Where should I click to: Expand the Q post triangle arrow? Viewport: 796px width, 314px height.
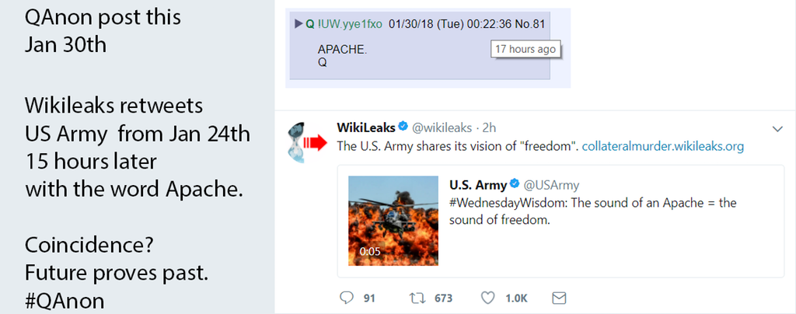298,25
